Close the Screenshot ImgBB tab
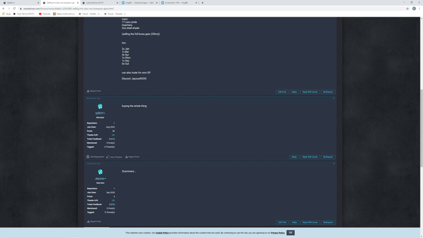423x238 pixels. (x=196, y=3)
